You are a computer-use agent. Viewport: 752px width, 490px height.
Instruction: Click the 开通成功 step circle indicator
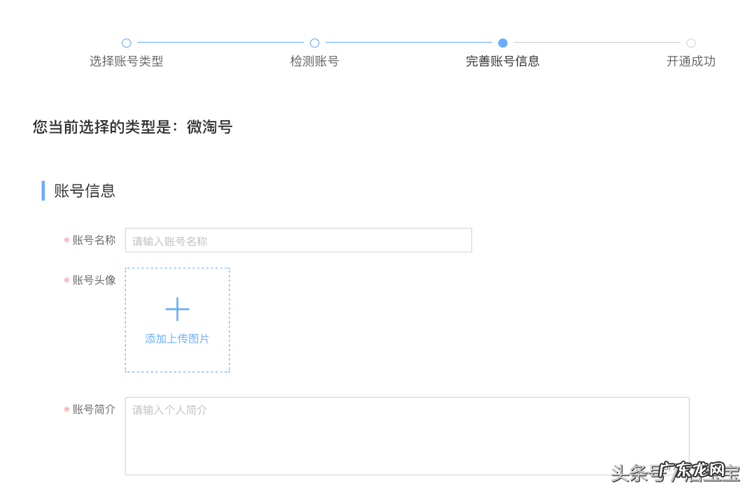tap(691, 43)
